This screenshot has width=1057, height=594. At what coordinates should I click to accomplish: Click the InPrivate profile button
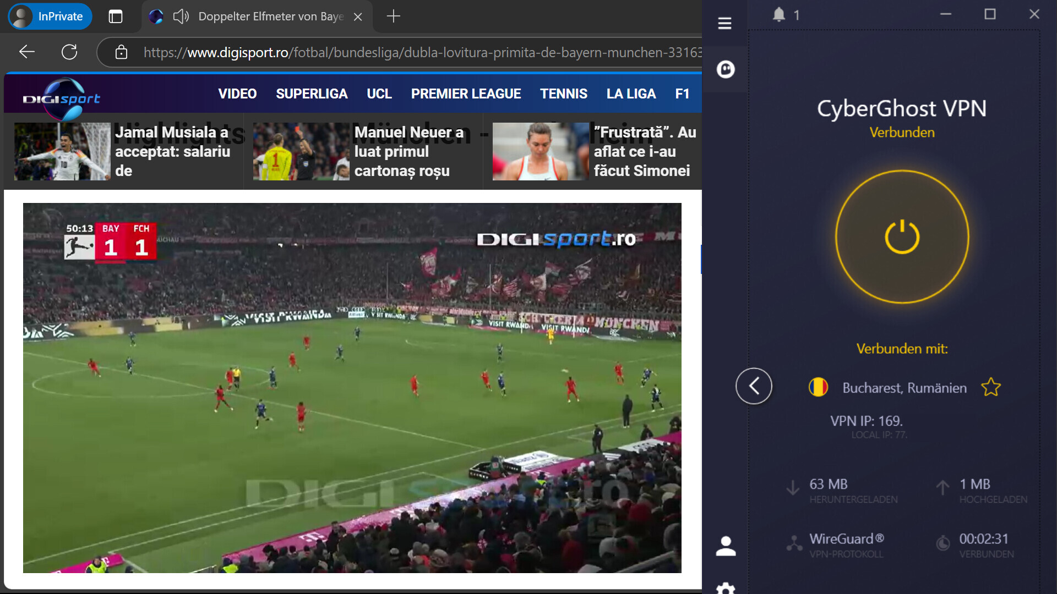[50, 16]
